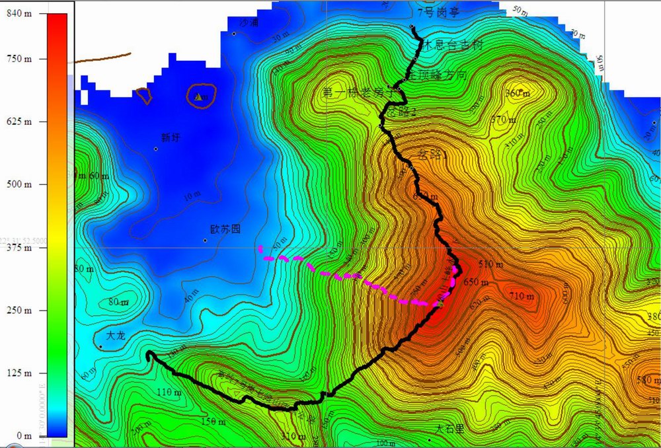This screenshot has height=448, width=661.
Task: Click the 7号岗亭 label at the trail start
Action: [438, 13]
